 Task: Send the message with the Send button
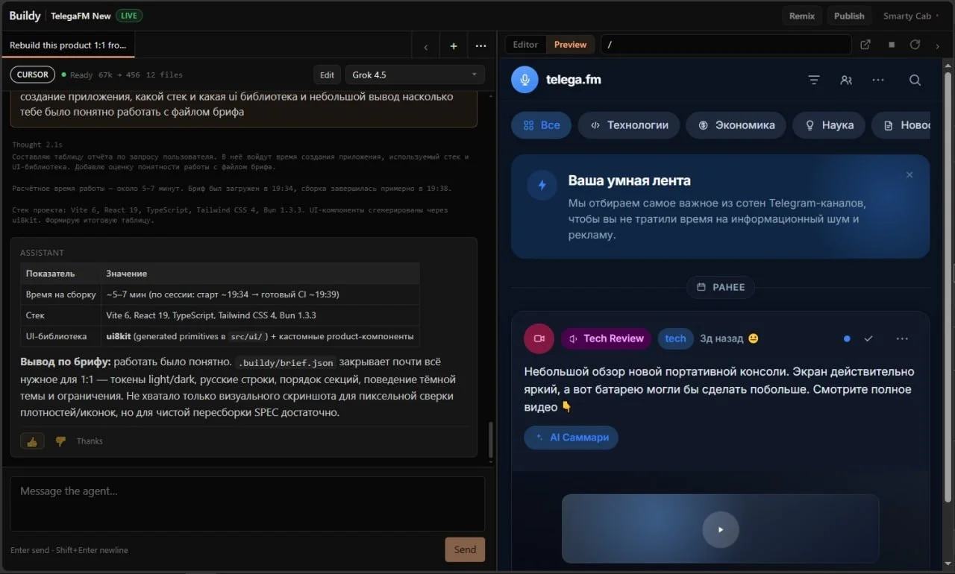(465, 549)
